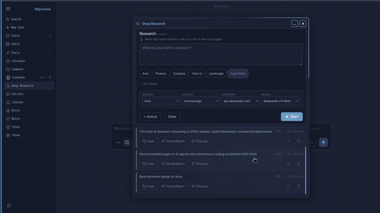Expand the chat bar up-chevron
This screenshot has height=213, width=380.
click(x=118, y=143)
